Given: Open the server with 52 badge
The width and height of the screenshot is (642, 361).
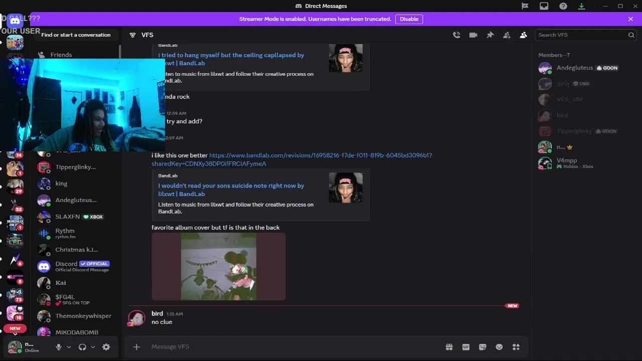Looking at the screenshot, I should [15, 204].
